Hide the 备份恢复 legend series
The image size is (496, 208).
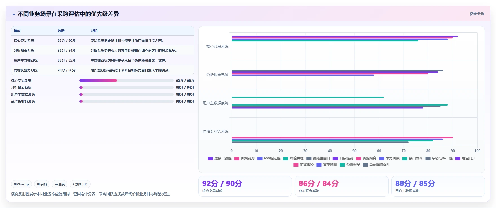350,165
